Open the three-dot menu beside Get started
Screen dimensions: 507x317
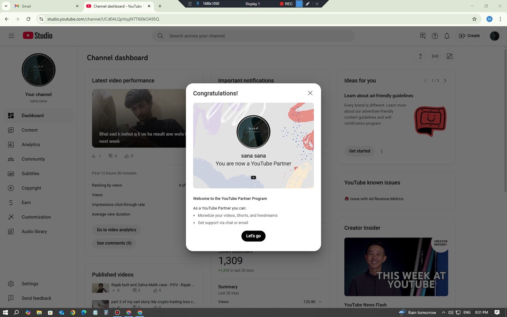point(382,151)
